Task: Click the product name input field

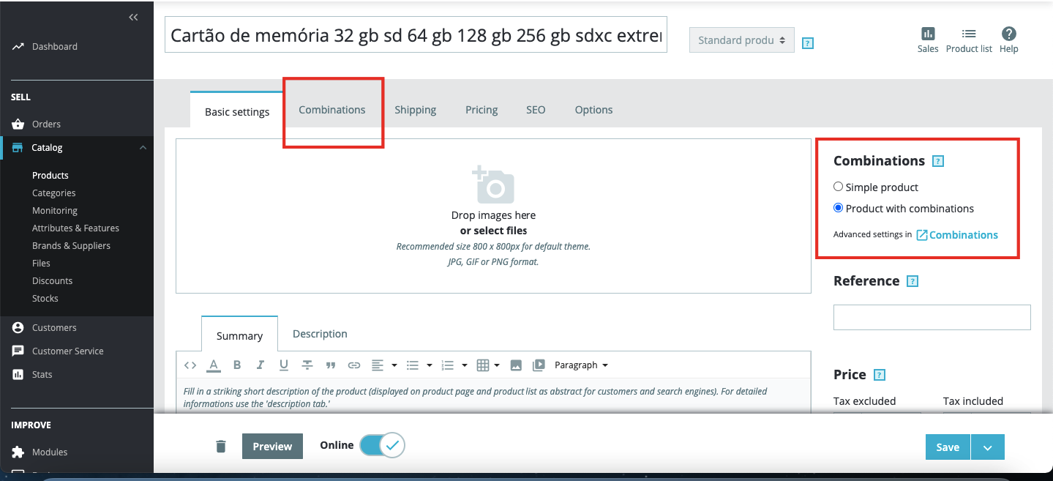Action: 416,34
